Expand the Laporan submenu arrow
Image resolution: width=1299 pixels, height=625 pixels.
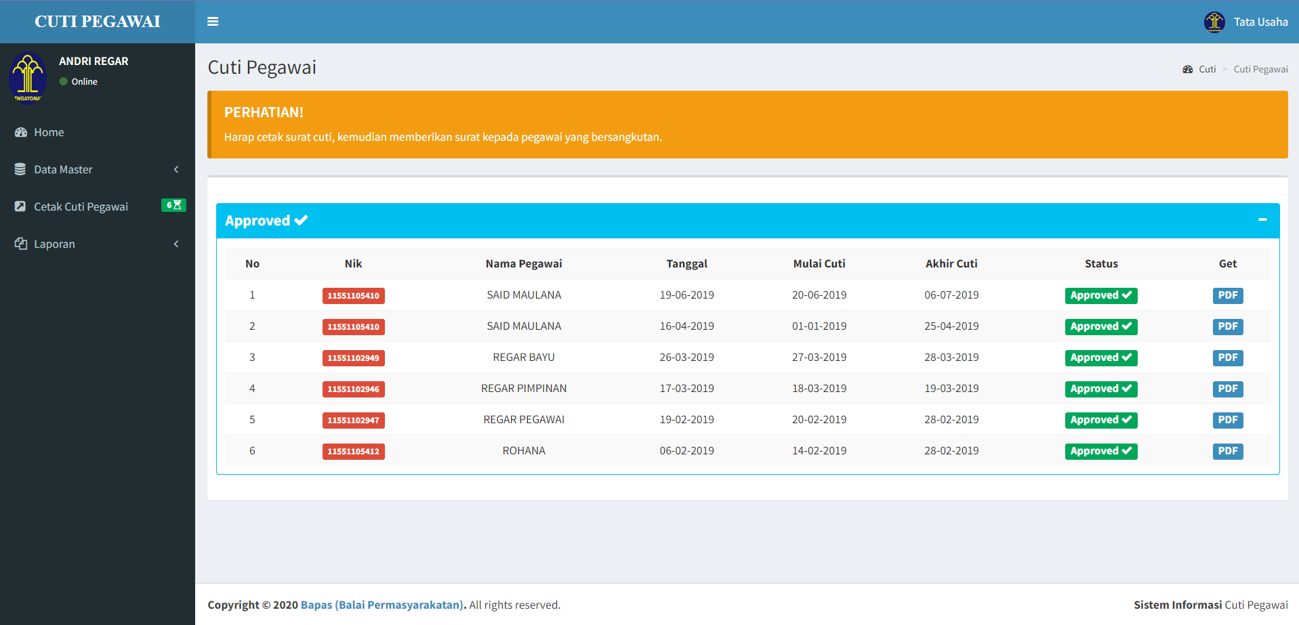point(176,244)
